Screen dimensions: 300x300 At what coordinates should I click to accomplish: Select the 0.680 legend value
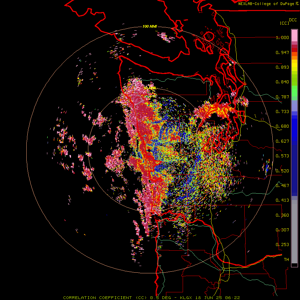[x=282, y=126]
